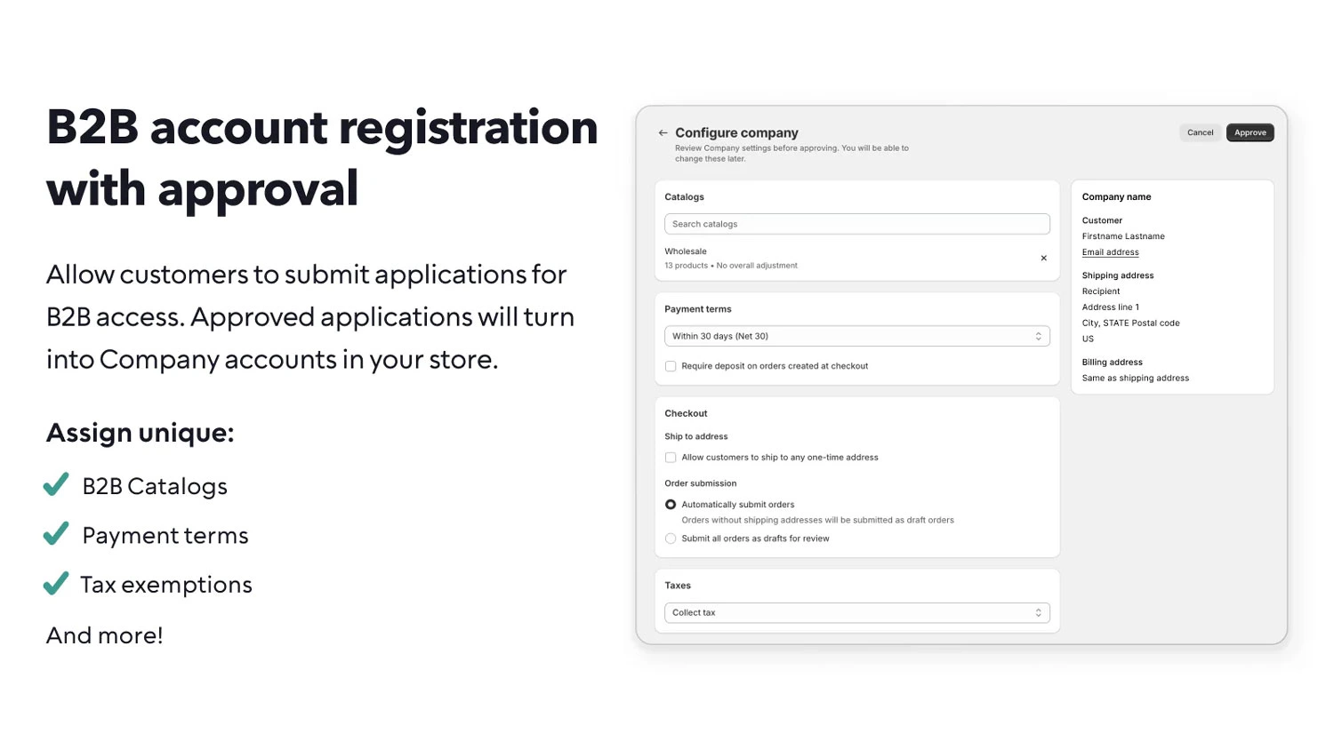
Task: Click the back arrow beside Configure company
Action: pos(663,133)
